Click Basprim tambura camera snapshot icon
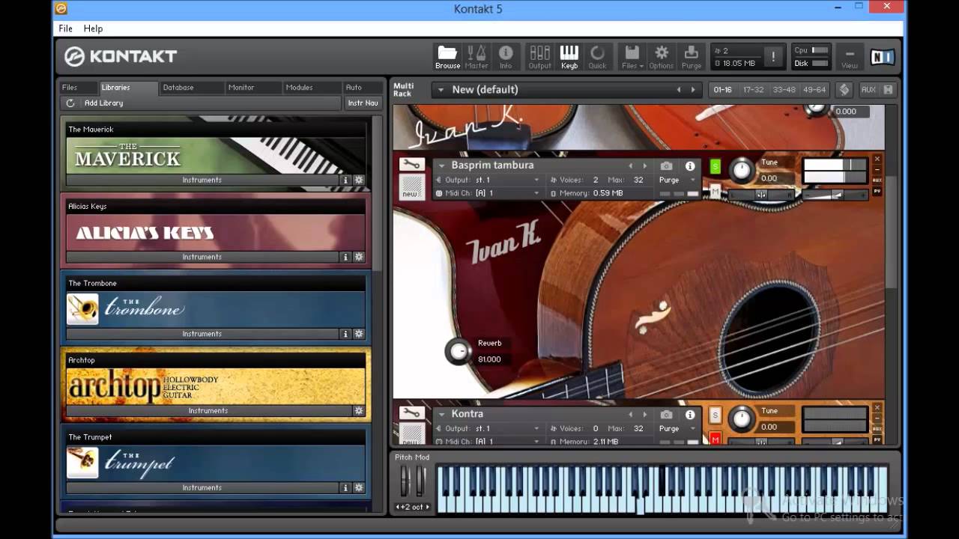Image resolution: width=959 pixels, height=539 pixels. pyautogui.click(x=666, y=165)
